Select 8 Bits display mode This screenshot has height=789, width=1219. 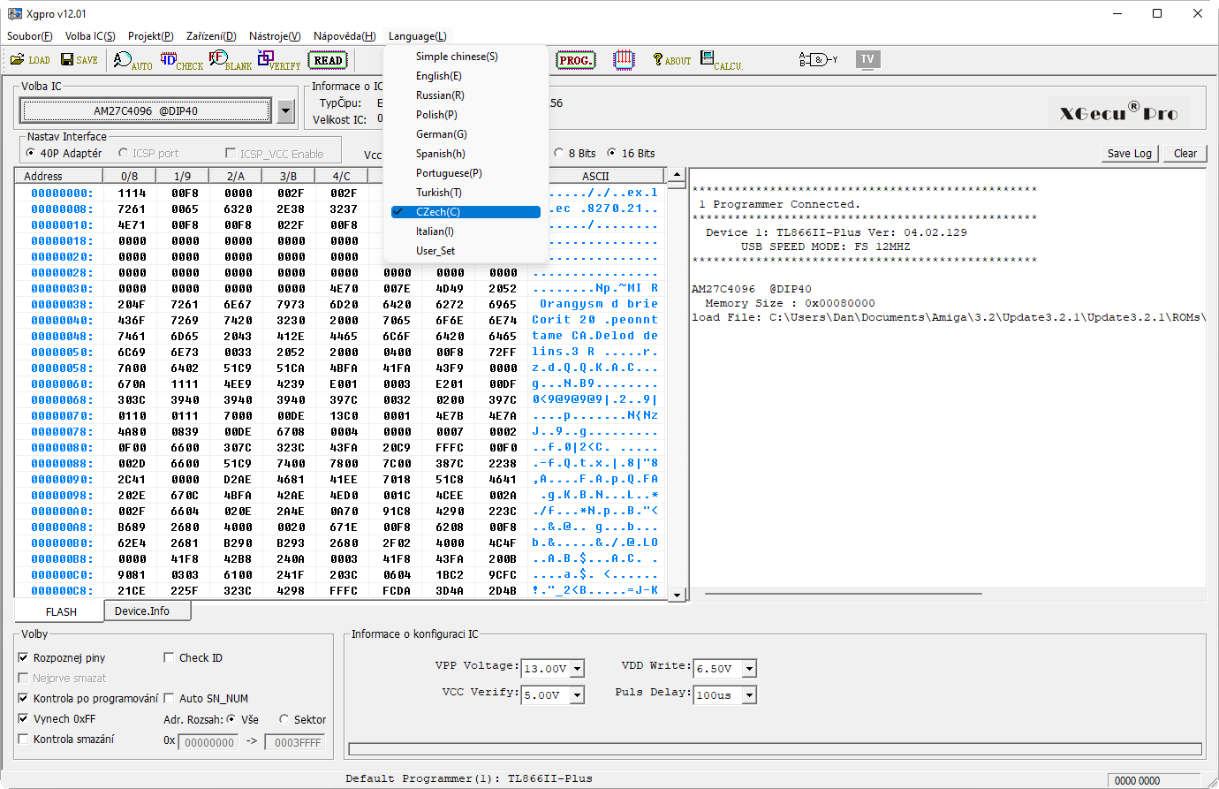point(575,153)
